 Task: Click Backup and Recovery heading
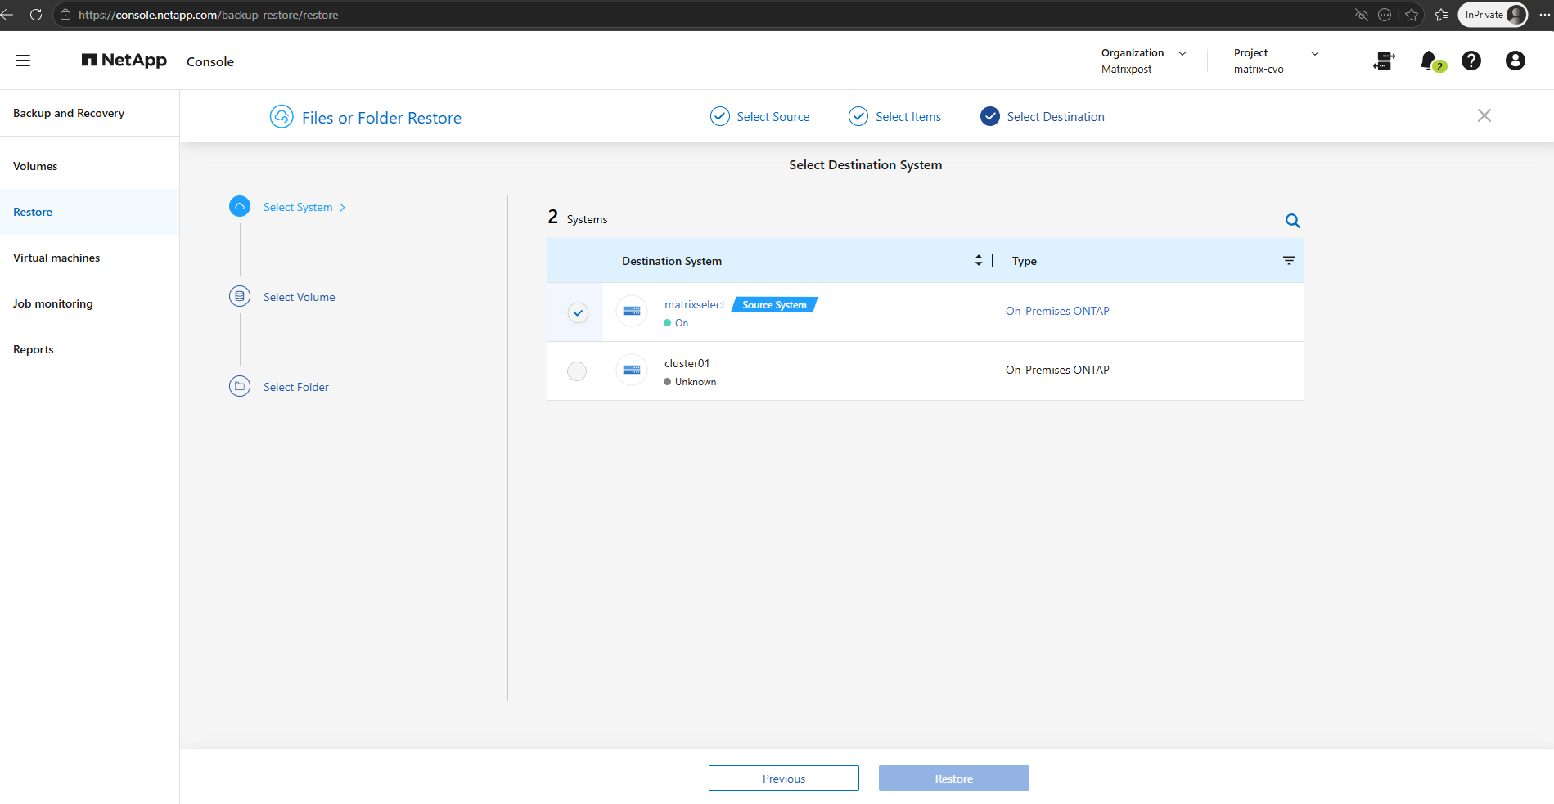pos(69,113)
